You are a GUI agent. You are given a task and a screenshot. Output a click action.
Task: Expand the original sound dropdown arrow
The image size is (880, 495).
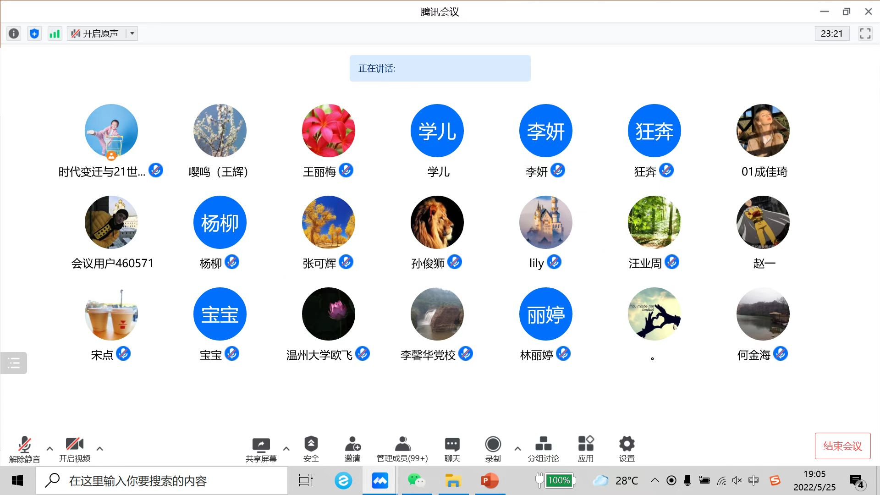[132, 33]
